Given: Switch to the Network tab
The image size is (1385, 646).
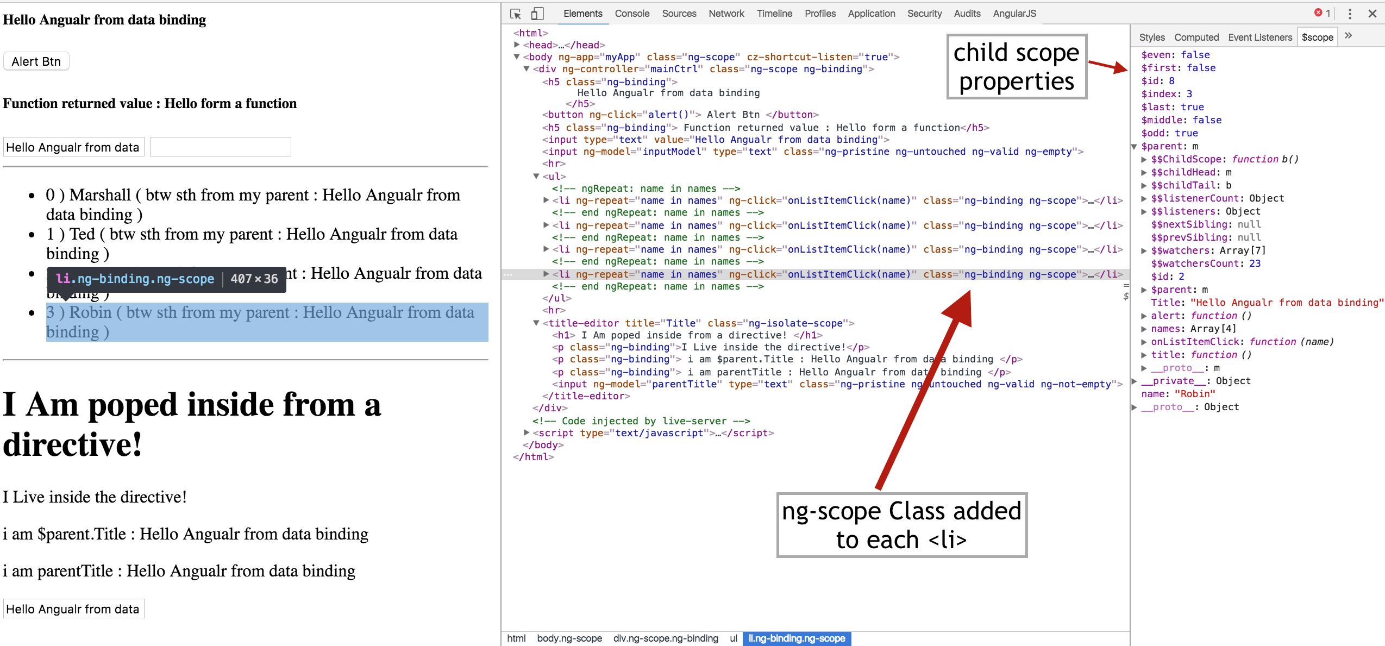Looking at the screenshot, I should point(726,14).
